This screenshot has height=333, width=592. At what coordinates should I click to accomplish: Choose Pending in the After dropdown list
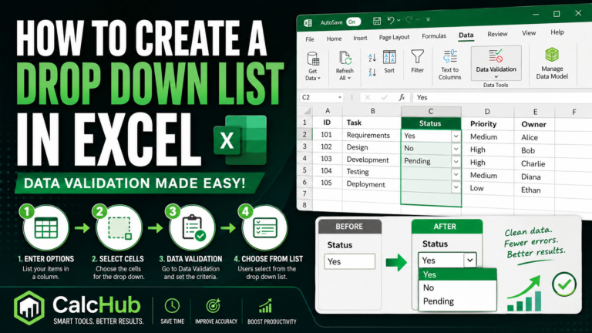point(458,301)
